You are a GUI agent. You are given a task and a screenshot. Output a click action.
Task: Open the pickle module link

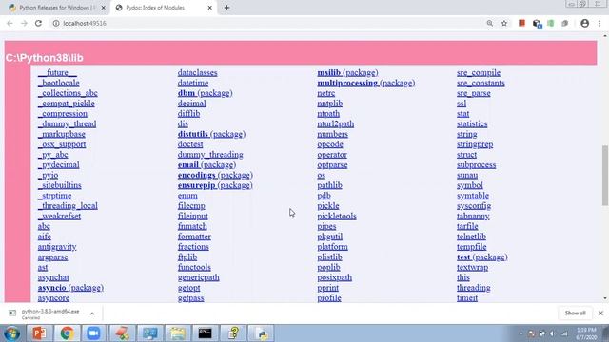pyautogui.click(x=328, y=206)
